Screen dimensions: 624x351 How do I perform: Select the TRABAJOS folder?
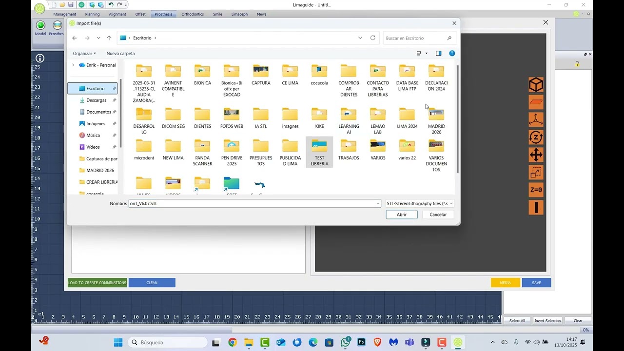pos(349,150)
